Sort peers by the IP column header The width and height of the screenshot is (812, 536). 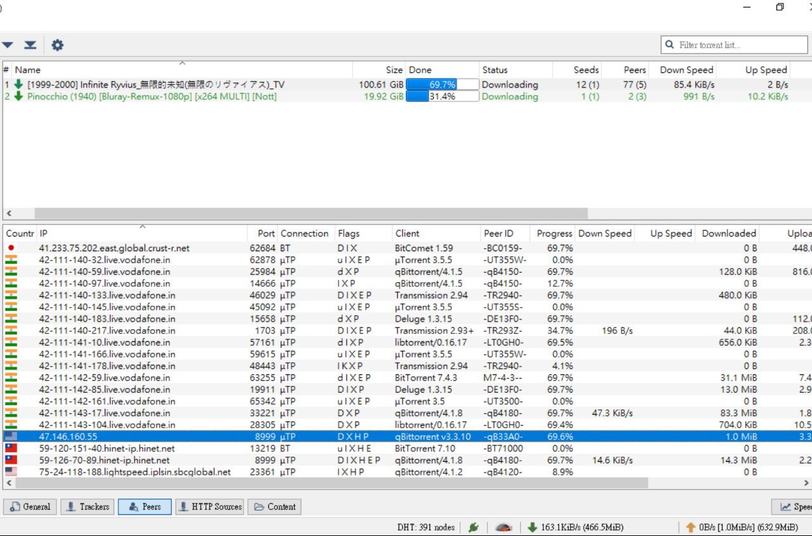point(141,233)
